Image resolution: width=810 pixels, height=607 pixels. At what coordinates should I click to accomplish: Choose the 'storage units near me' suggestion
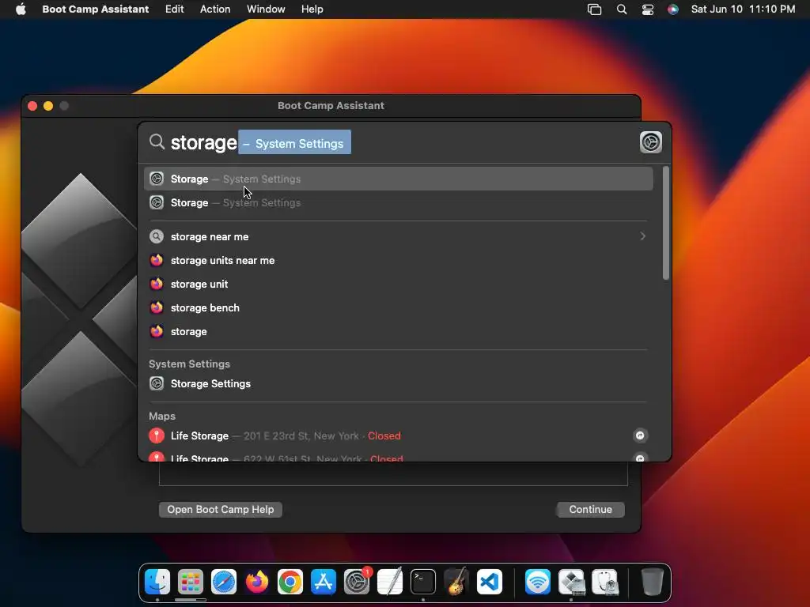(x=399, y=260)
